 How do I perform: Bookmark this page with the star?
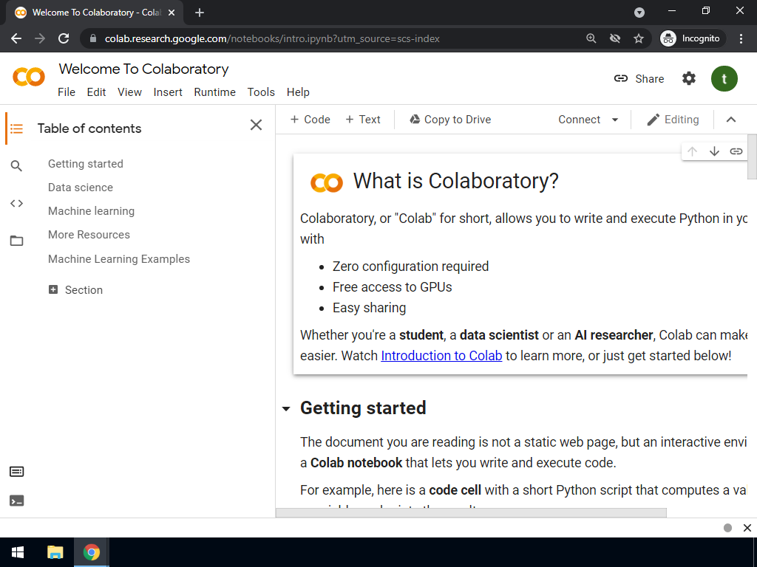coord(639,38)
